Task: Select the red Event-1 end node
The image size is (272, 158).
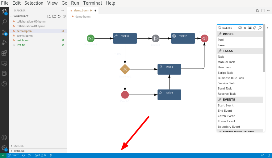Action: pos(204,38)
